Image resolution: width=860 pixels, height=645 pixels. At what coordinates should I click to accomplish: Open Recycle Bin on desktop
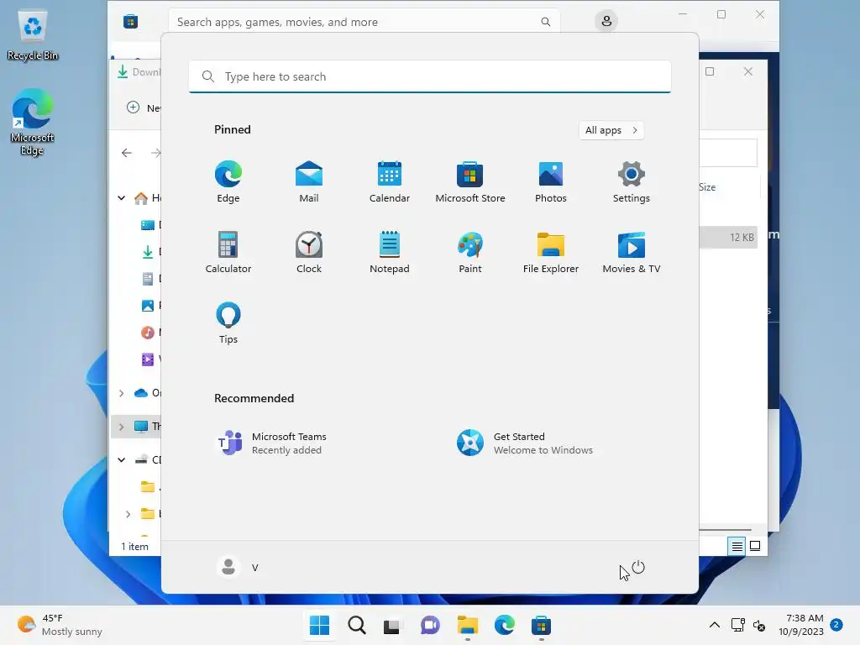(x=33, y=35)
